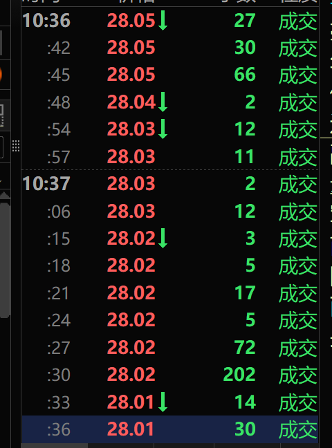This screenshot has width=332, height=448.
Task: Select the :42 trade row with 30 lots
Action: (x=170, y=48)
